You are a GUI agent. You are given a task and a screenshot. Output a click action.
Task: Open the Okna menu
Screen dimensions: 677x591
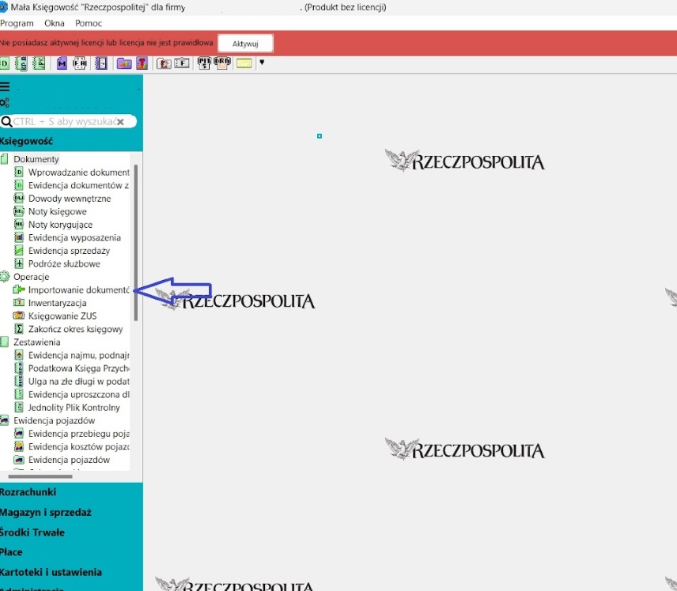pos(55,23)
